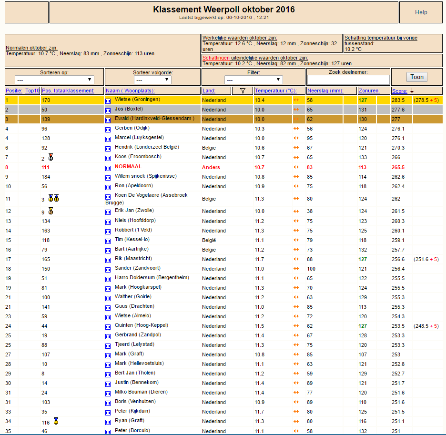Viewport: 446px width, 435px height.
Task: Click the blue icon beside Erik Jan (Zwolle)
Action: [108, 212]
